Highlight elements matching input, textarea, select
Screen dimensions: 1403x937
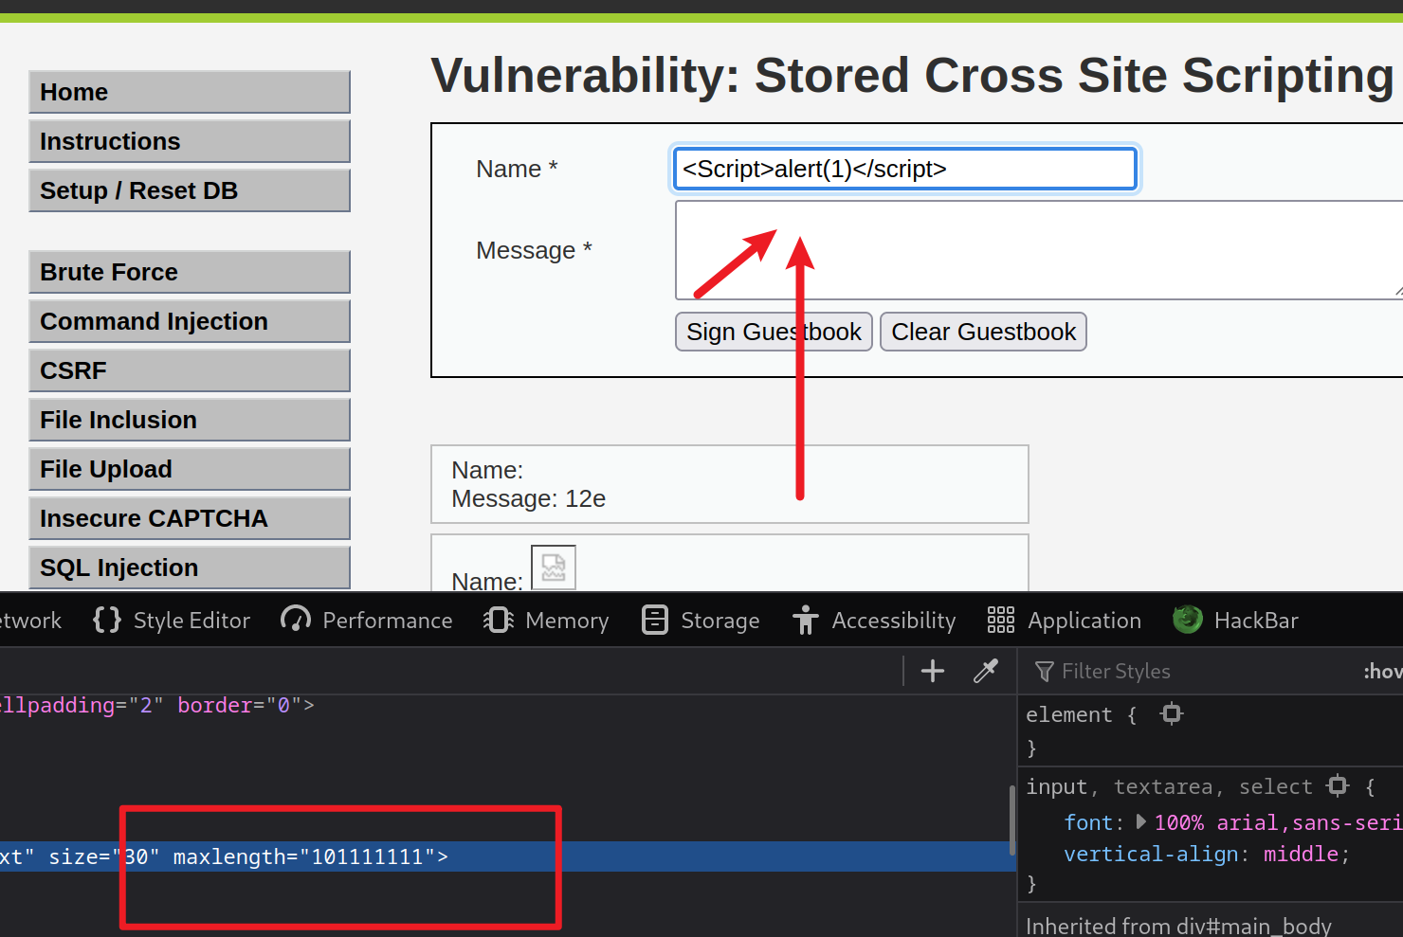(x=1338, y=785)
